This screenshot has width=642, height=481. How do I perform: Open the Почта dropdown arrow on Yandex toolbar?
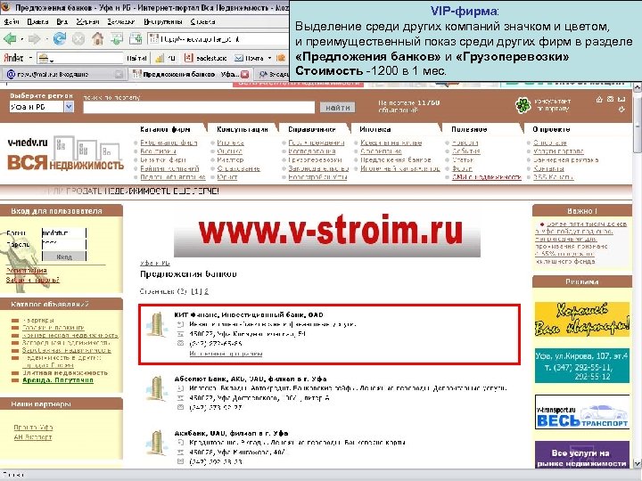point(269,58)
